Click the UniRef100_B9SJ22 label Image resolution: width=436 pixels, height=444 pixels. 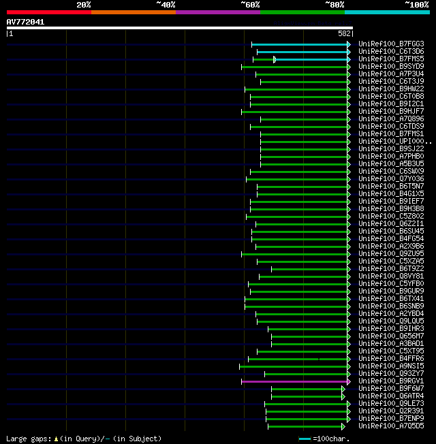(x=391, y=149)
